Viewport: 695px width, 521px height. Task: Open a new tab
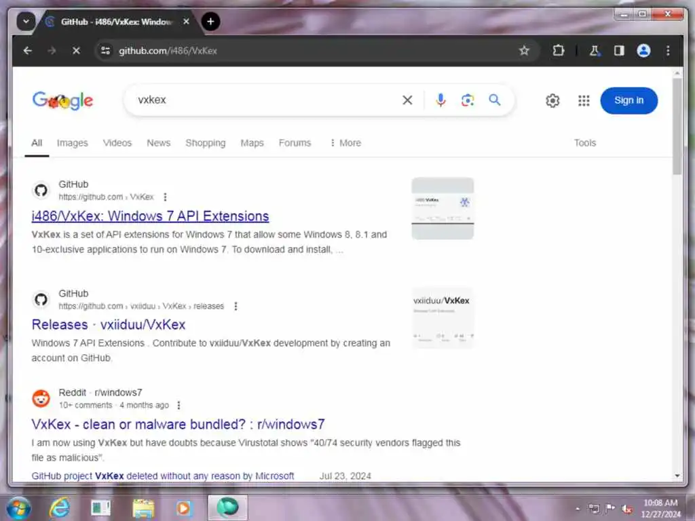(x=210, y=21)
